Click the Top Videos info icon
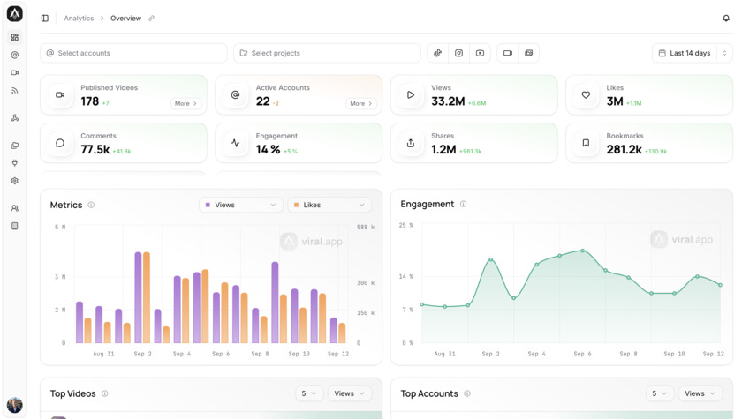This screenshot has height=419, width=742. point(104,393)
